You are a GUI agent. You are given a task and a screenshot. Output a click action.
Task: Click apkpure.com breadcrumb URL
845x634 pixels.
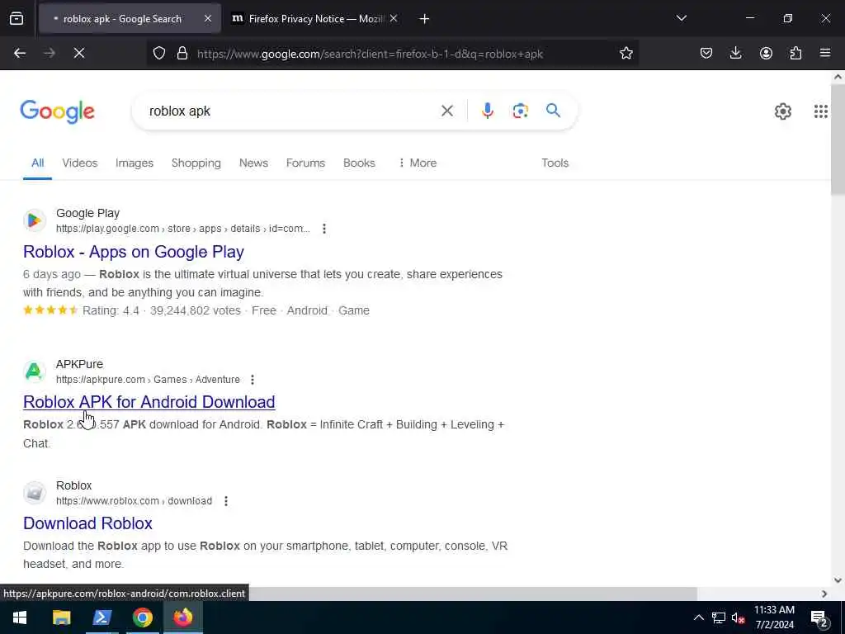[x=148, y=380]
